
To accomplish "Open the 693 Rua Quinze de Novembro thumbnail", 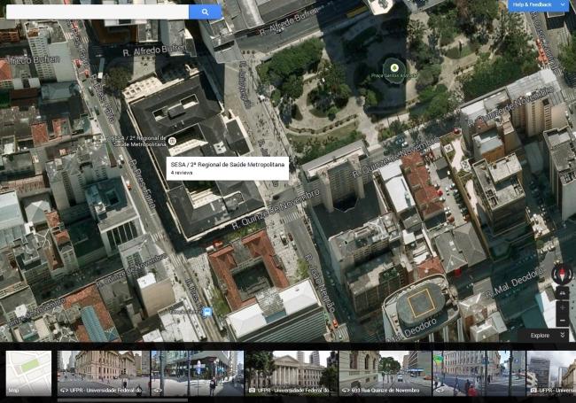I will (385, 373).
